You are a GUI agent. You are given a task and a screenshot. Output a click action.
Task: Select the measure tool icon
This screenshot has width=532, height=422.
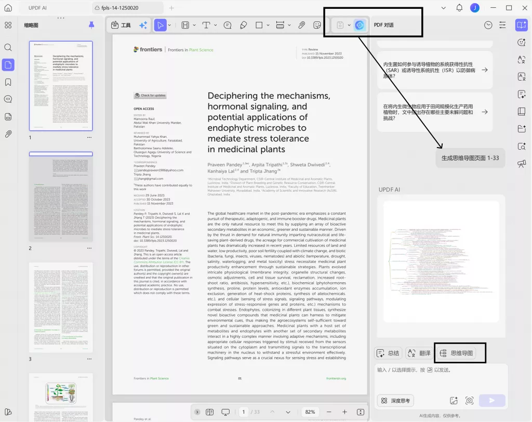(280, 25)
